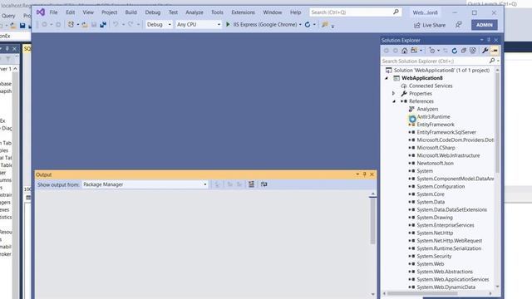Click the Undo toolbar icon
The height and width of the screenshot is (299, 532).
click(116, 24)
